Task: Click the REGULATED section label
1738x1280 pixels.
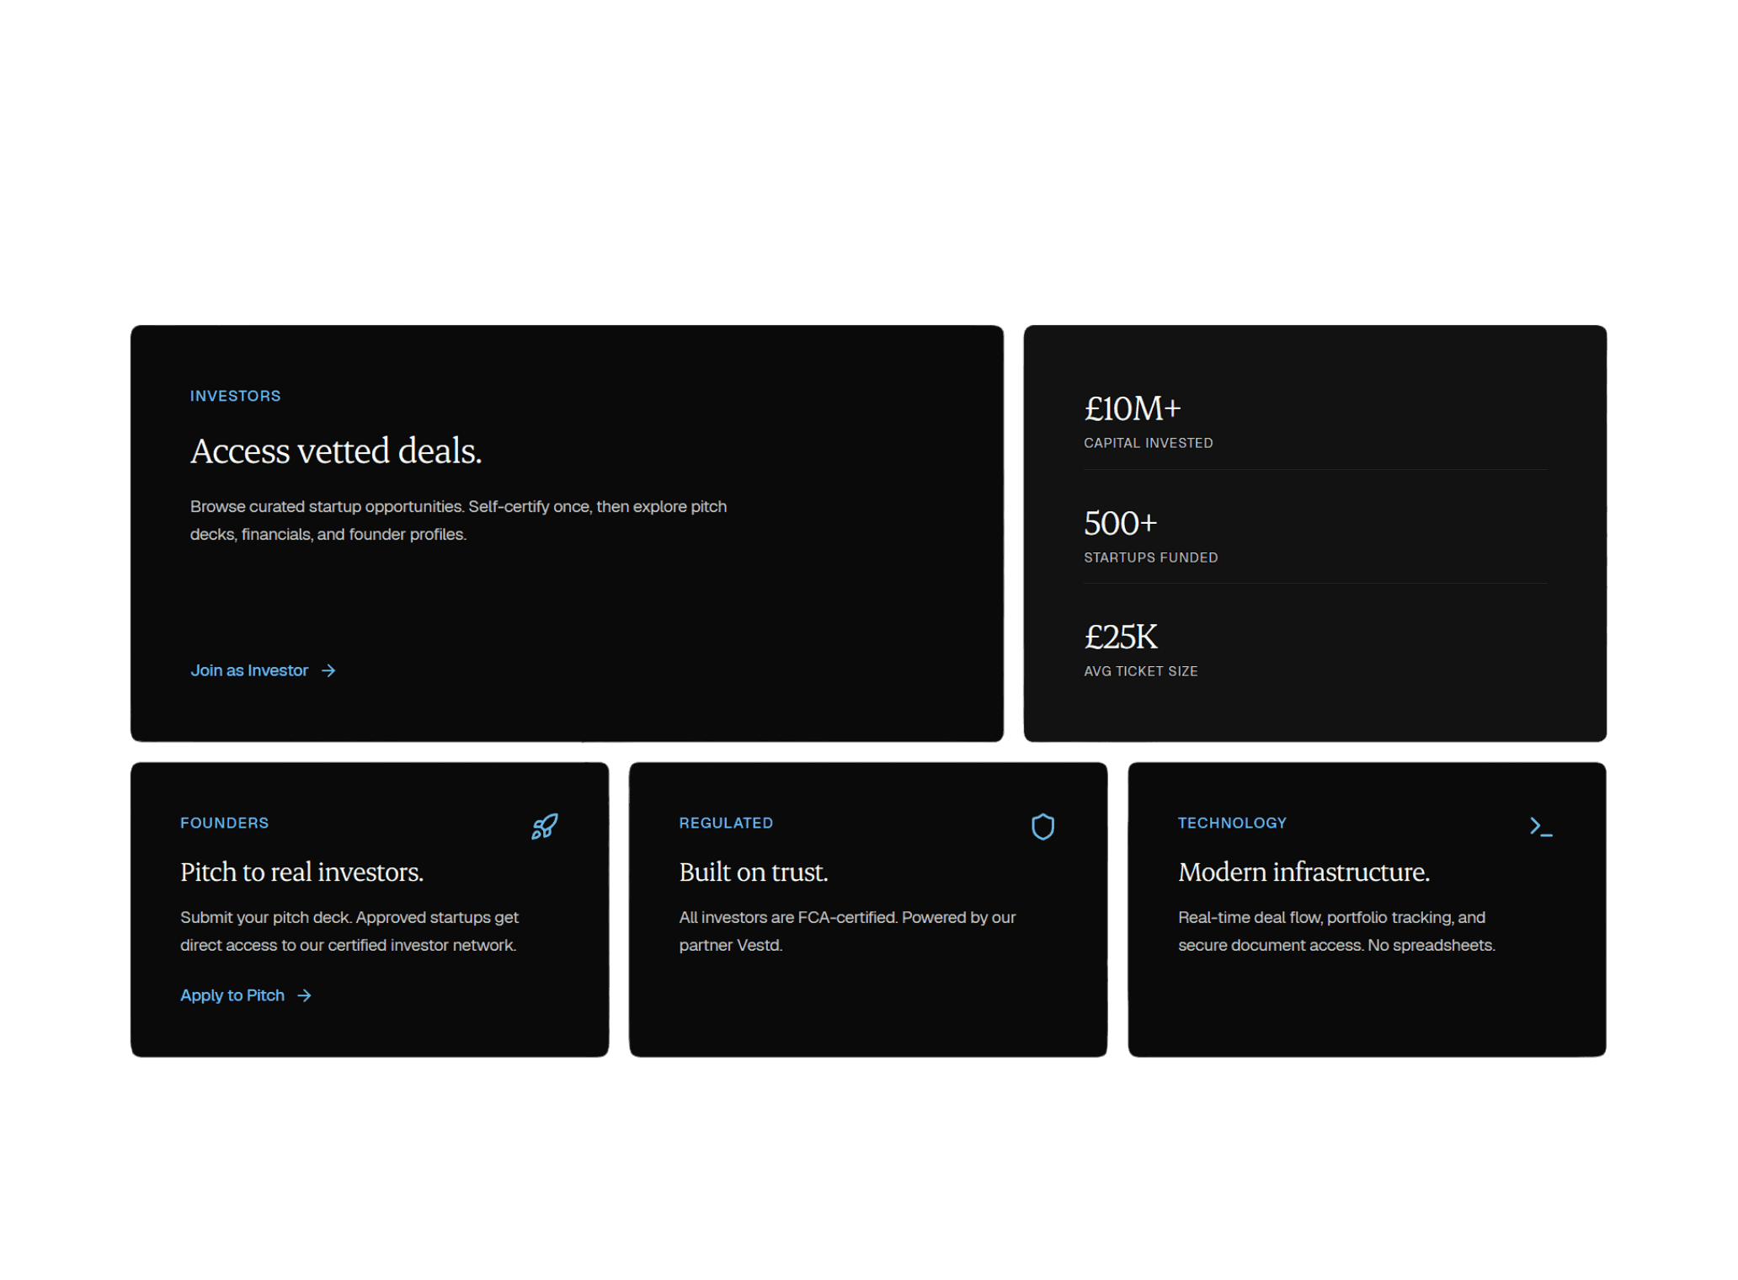Action: [x=726, y=823]
